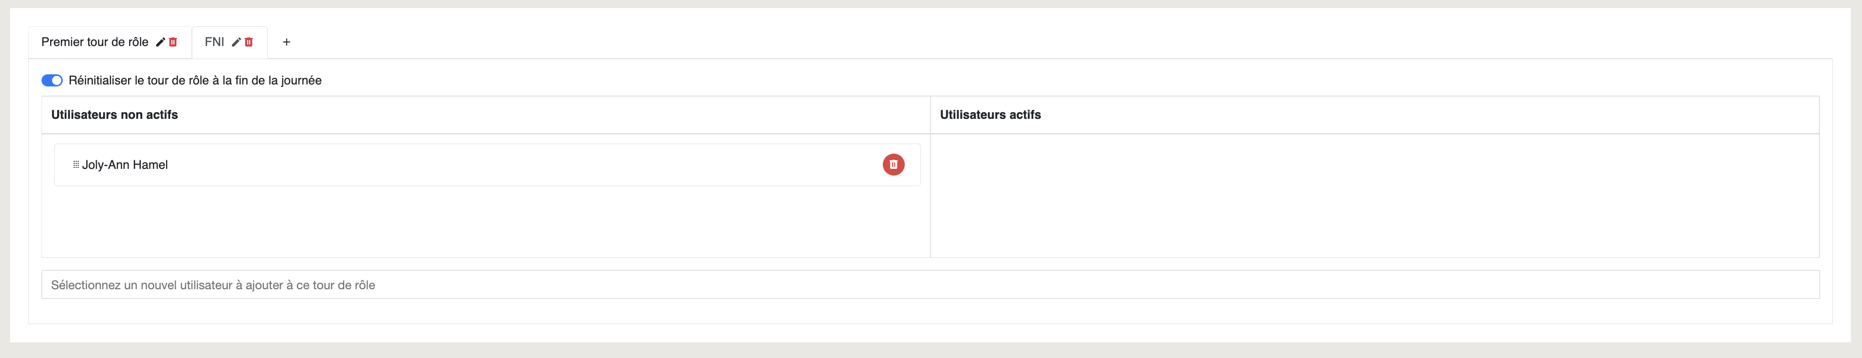Add a new tour de rôle with plus
The height and width of the screenshot is (358, 1862).
pyautogui.click(x=286, y=42)
